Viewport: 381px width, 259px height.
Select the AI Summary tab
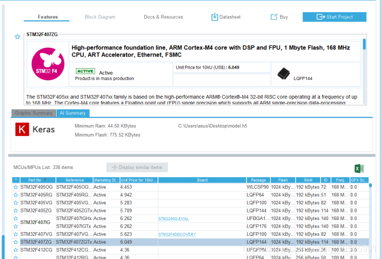(x=73, y=113)
